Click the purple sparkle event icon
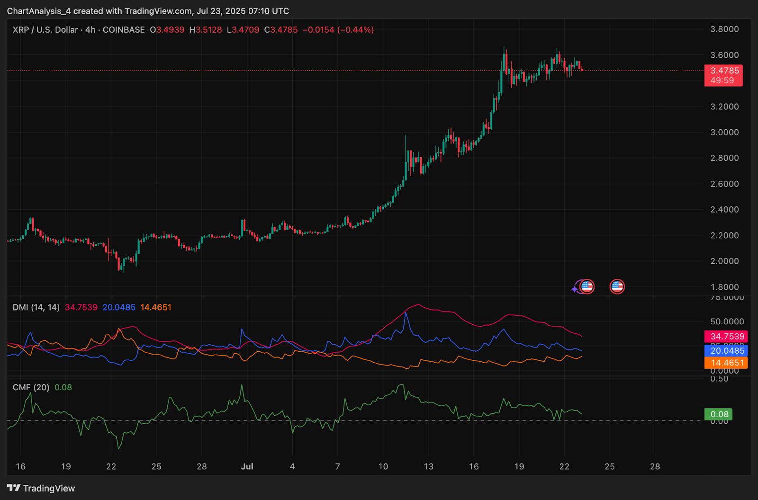The image size is (758, 500). click(x=575, y=288)
